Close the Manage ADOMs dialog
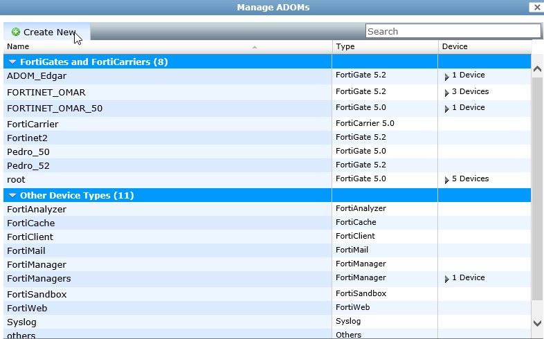 [x=536, y=8]
